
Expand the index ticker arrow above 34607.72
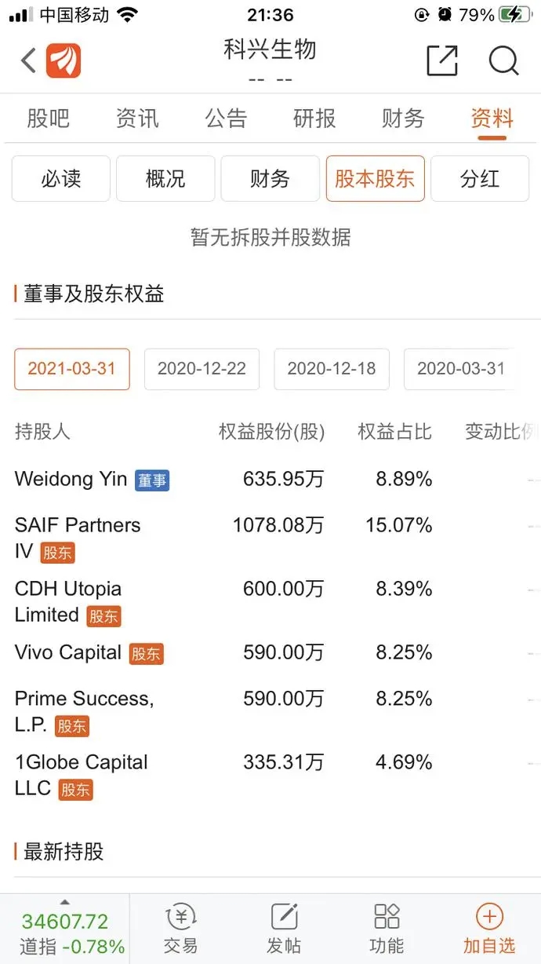pos(65,902)
